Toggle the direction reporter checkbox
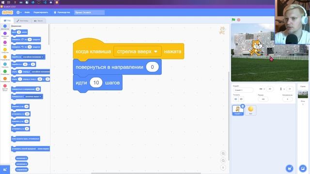 [x=13, y=170]
